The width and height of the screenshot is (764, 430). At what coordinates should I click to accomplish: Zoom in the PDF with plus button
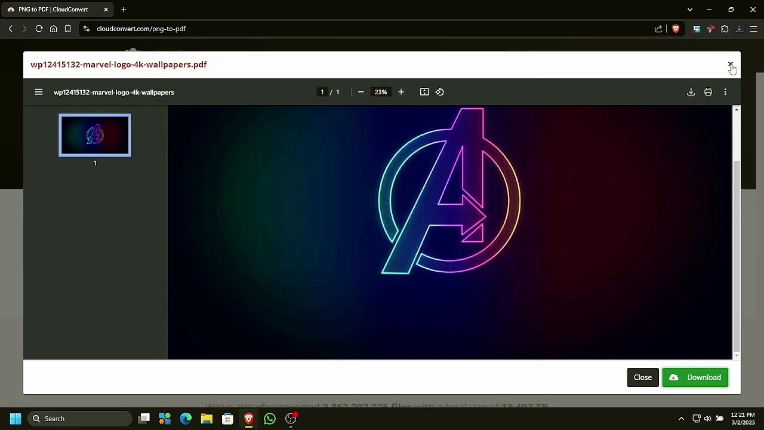pos(401,92)
